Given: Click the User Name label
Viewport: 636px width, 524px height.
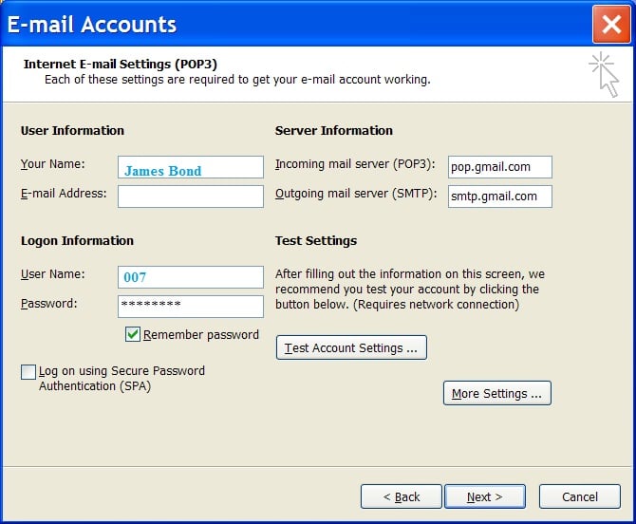Looking at the screenshot, I should coord(53,274).
